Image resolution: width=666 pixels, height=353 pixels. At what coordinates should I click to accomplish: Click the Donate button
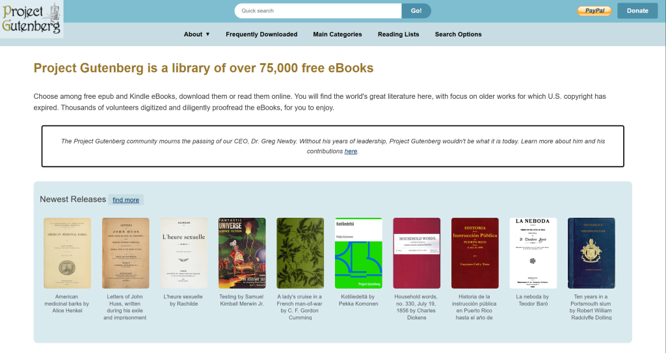pos(637,11)
